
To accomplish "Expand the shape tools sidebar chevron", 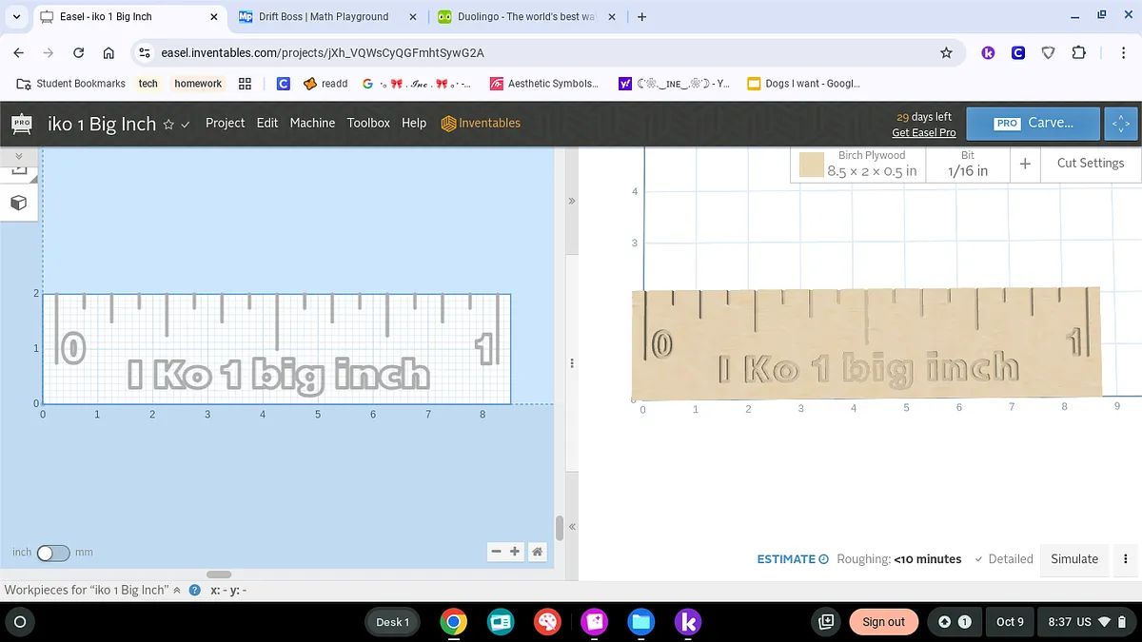I will pos(18,155).
